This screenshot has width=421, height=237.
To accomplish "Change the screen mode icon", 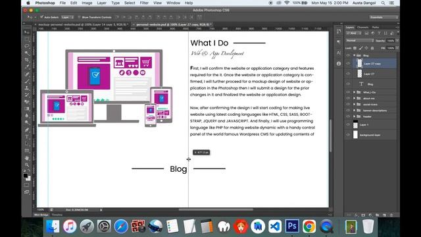I will click(x=26, y=192).
